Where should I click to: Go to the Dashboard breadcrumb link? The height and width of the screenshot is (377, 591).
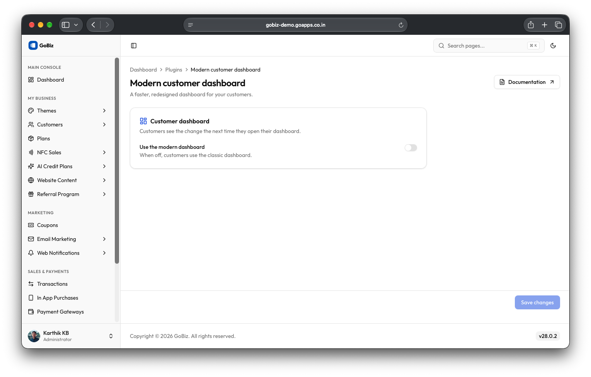143,70
